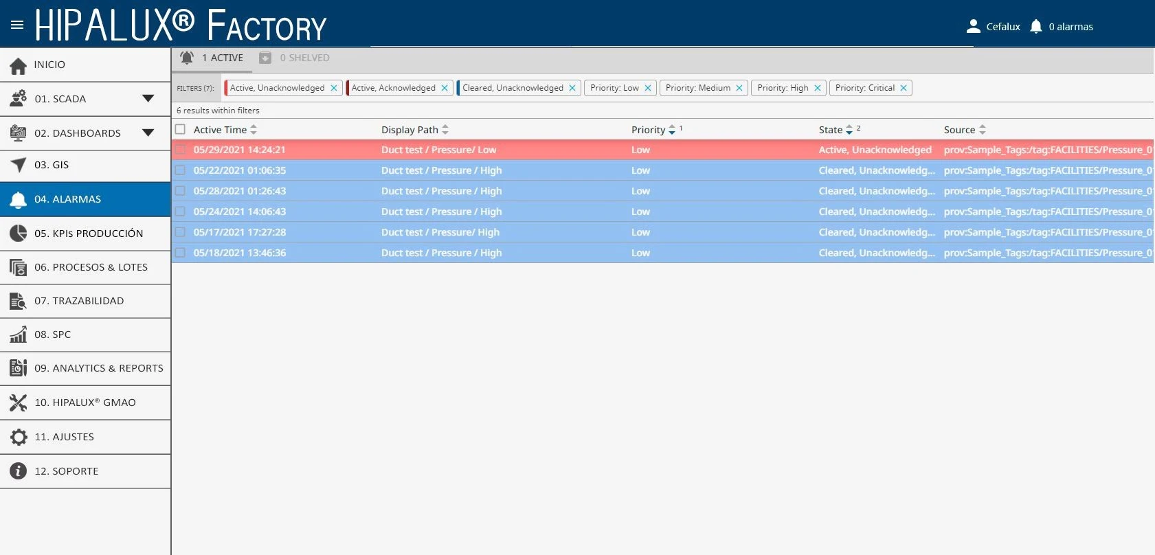Switch to the 0 SHELVED tab
1155x555 pixels.
click(x=295, y=58)
